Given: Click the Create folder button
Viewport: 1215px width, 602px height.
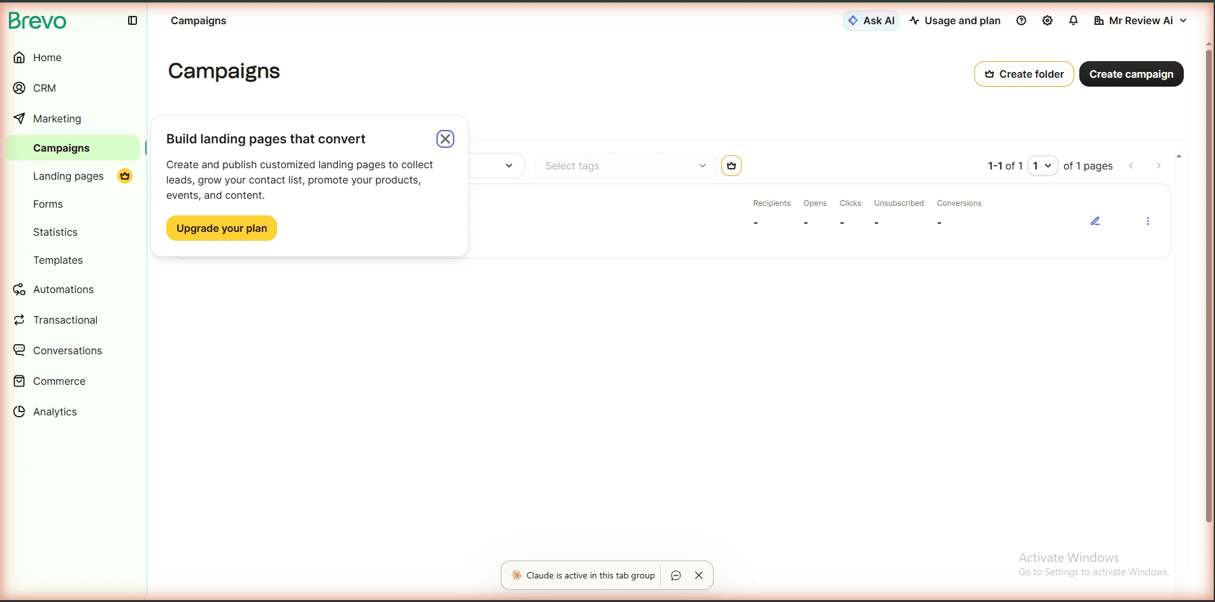Looking at the screenshot, I should [x=1024, y=74].
